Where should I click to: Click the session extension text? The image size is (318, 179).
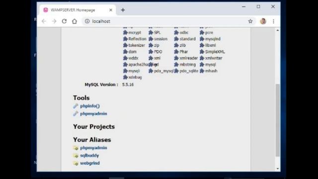click(160, 39)
